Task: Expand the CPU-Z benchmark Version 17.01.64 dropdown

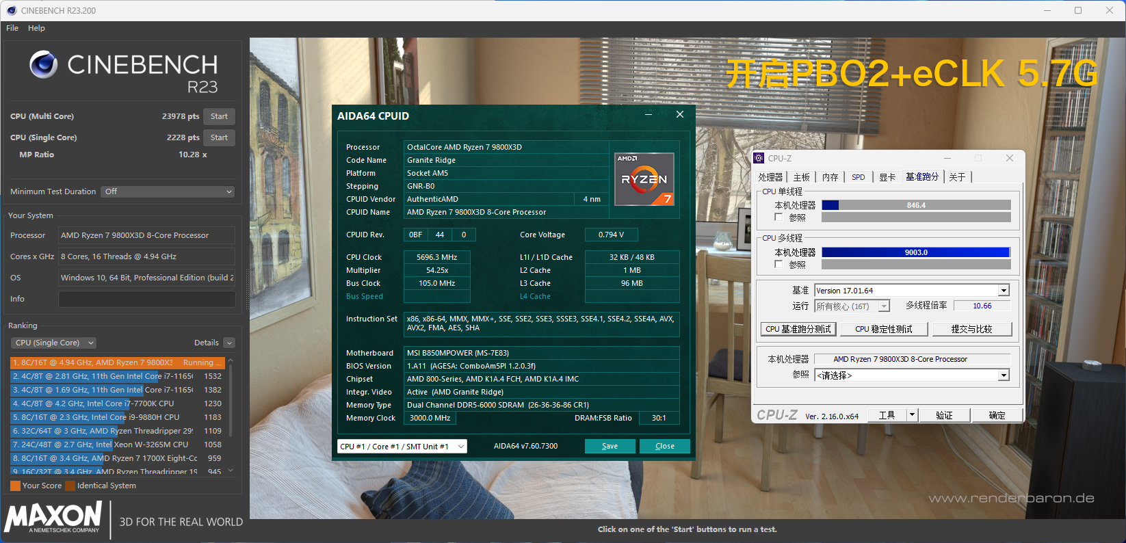Action: coord(1004,291)
